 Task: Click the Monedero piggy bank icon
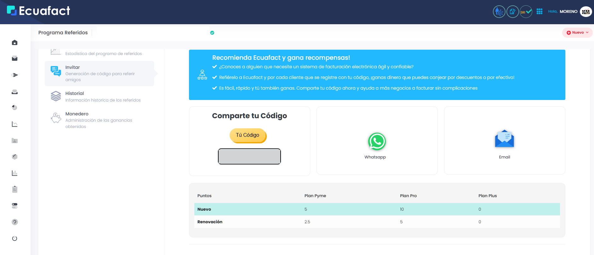pyautogui.click(x=56, y=118)
